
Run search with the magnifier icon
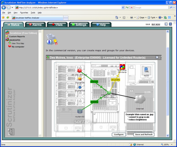[171, 7]
